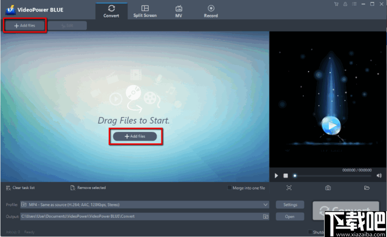The height and width of the screenshot is (237, 387).
Task: Close the VideoPower BLUE window
Action: [381, 4]
